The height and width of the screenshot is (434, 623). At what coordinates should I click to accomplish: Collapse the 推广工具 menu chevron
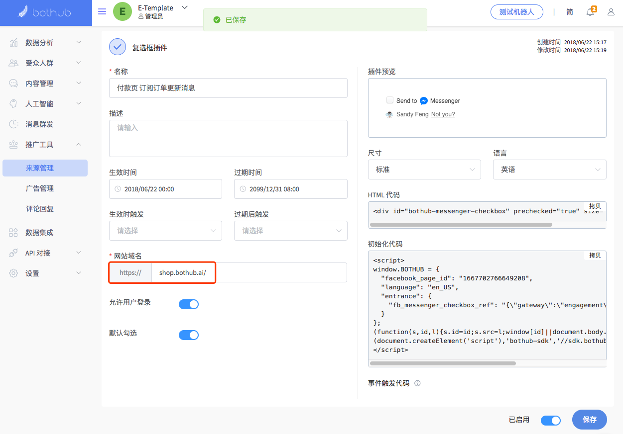(x=79, y=145)
